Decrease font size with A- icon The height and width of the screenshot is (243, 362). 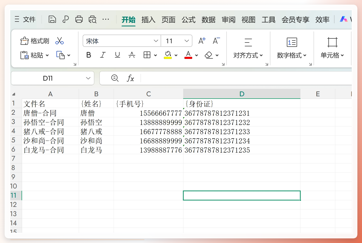(x=217, y=41)
